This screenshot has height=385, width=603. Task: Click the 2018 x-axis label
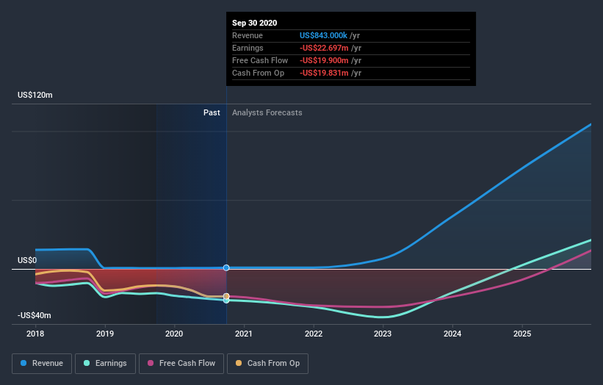click(x=35, y=334)
